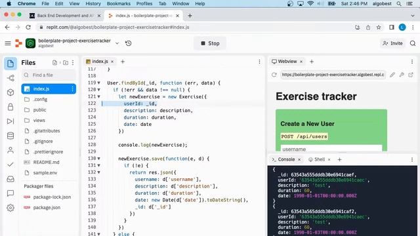Open the Files sidebar icon
The image size is (420, 236).
tap(10, 64)
